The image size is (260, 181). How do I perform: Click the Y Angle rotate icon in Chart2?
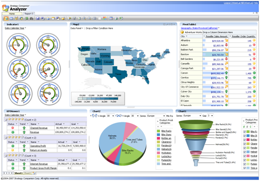(x=118, y=116)
